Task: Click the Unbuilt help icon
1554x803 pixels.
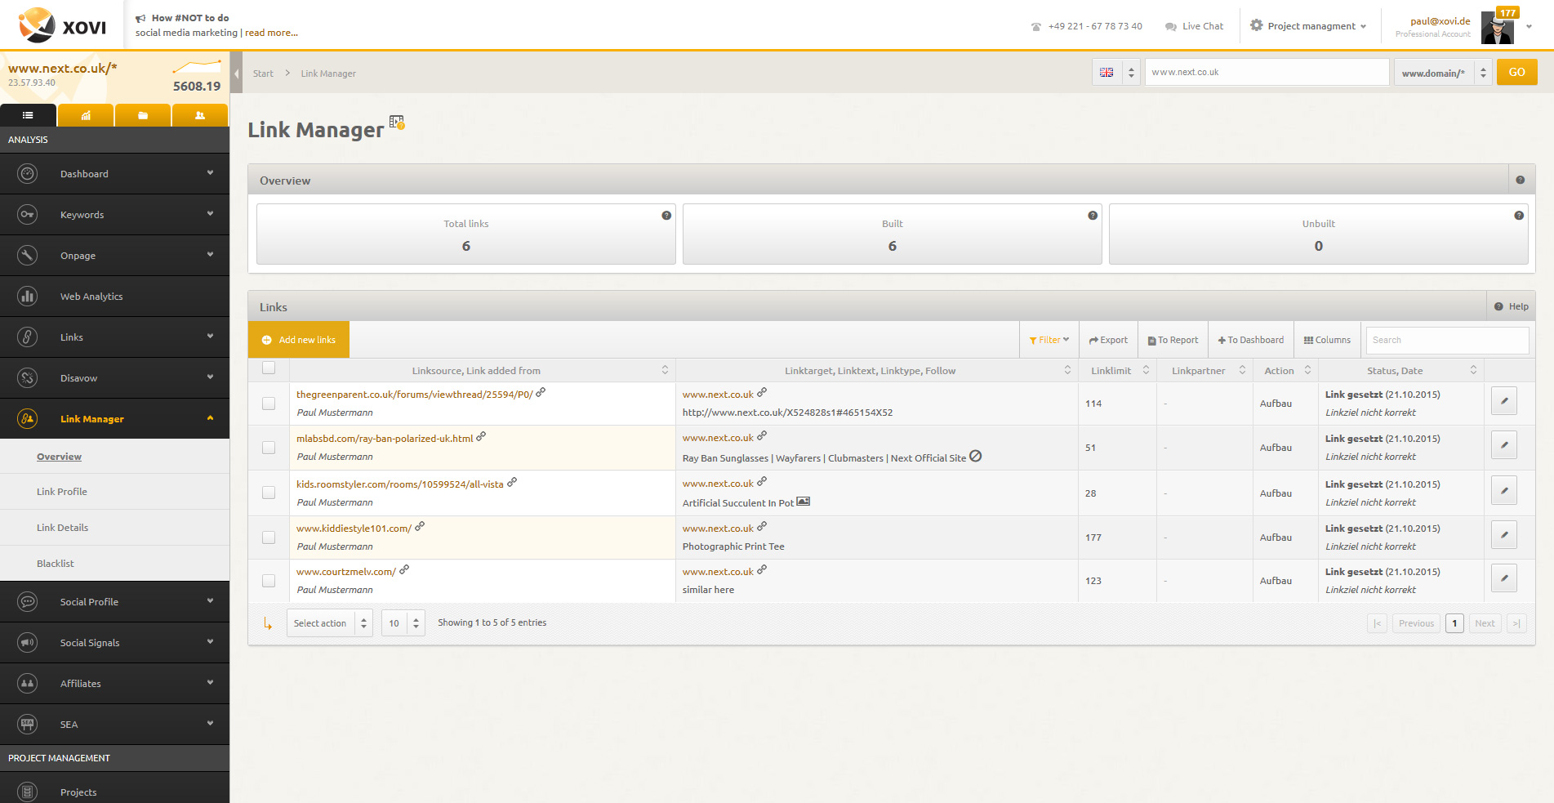Action: 1519,216
